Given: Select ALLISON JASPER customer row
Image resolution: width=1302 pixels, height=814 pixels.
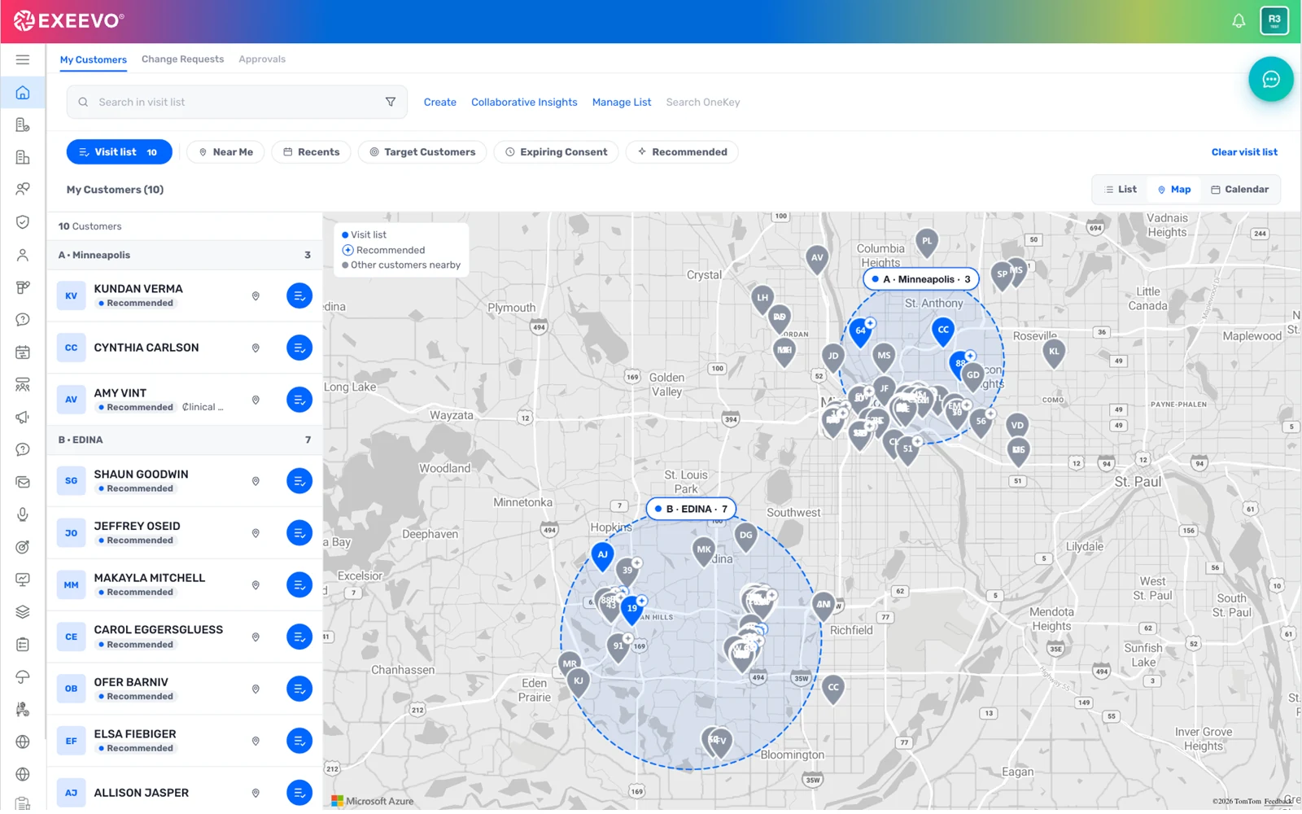Looking at the screenshot, I should click(x=185, y=793).
